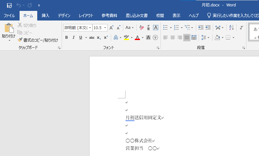This screenshot has width=259, height=156.
Task: Click decrease indent icon
Action: point(201,28)
